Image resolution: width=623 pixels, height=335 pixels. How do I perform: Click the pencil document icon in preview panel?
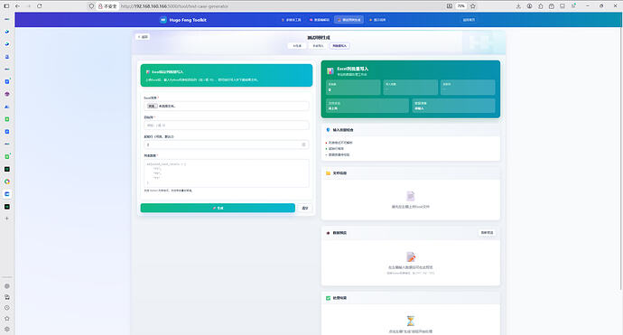click(411, 257)
